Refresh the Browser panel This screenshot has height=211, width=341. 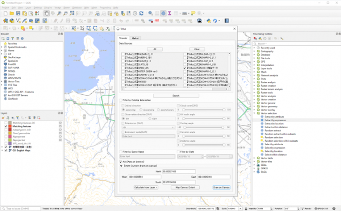[8, 39]
